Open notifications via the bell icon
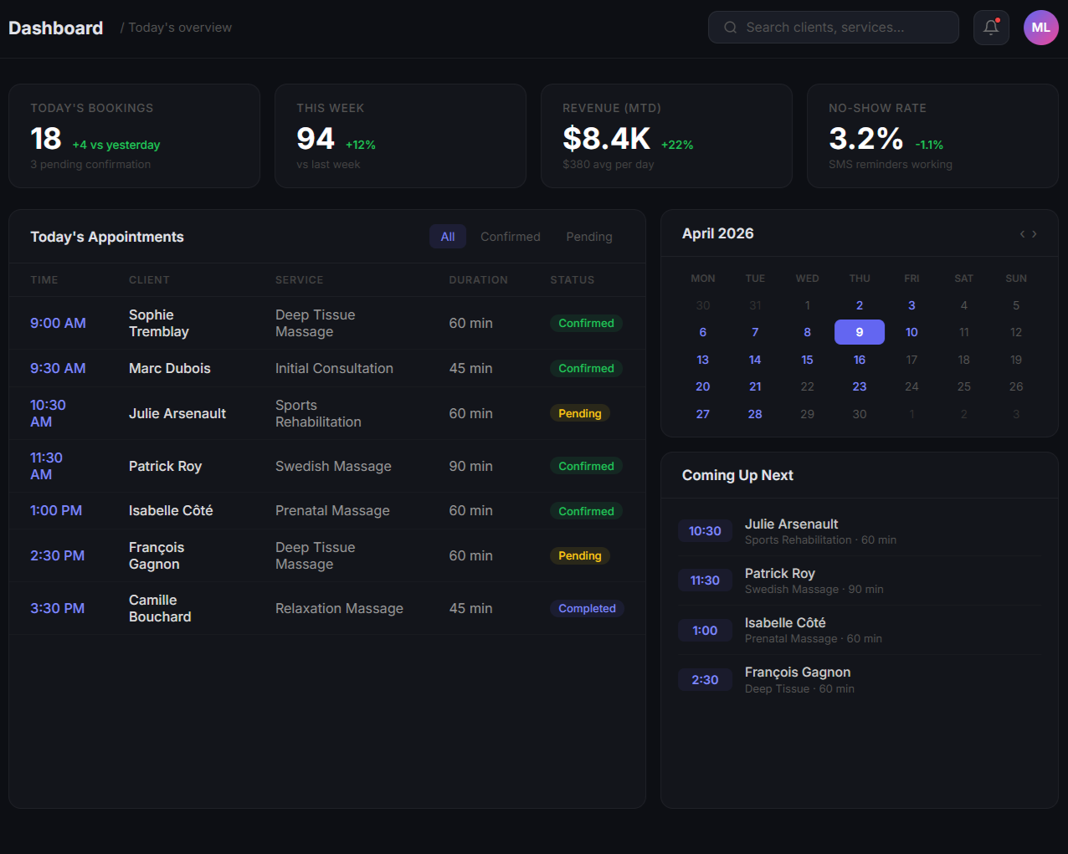The image size is (1068, 854). pos(991,28)
